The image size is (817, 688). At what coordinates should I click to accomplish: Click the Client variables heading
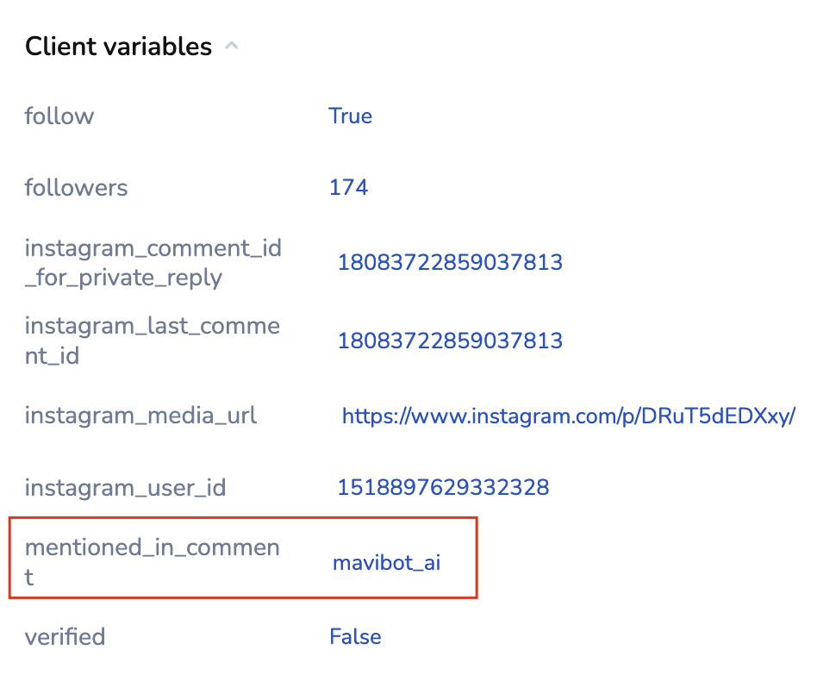(118, 47)
